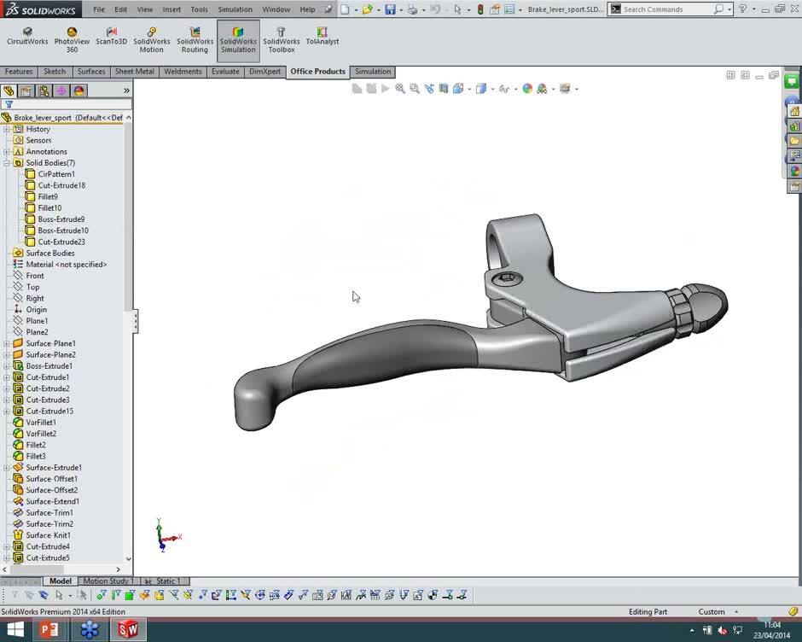The image size is (802, 642).
Task: Open SolidWorks Routing
Action: (x=195, y=36)
